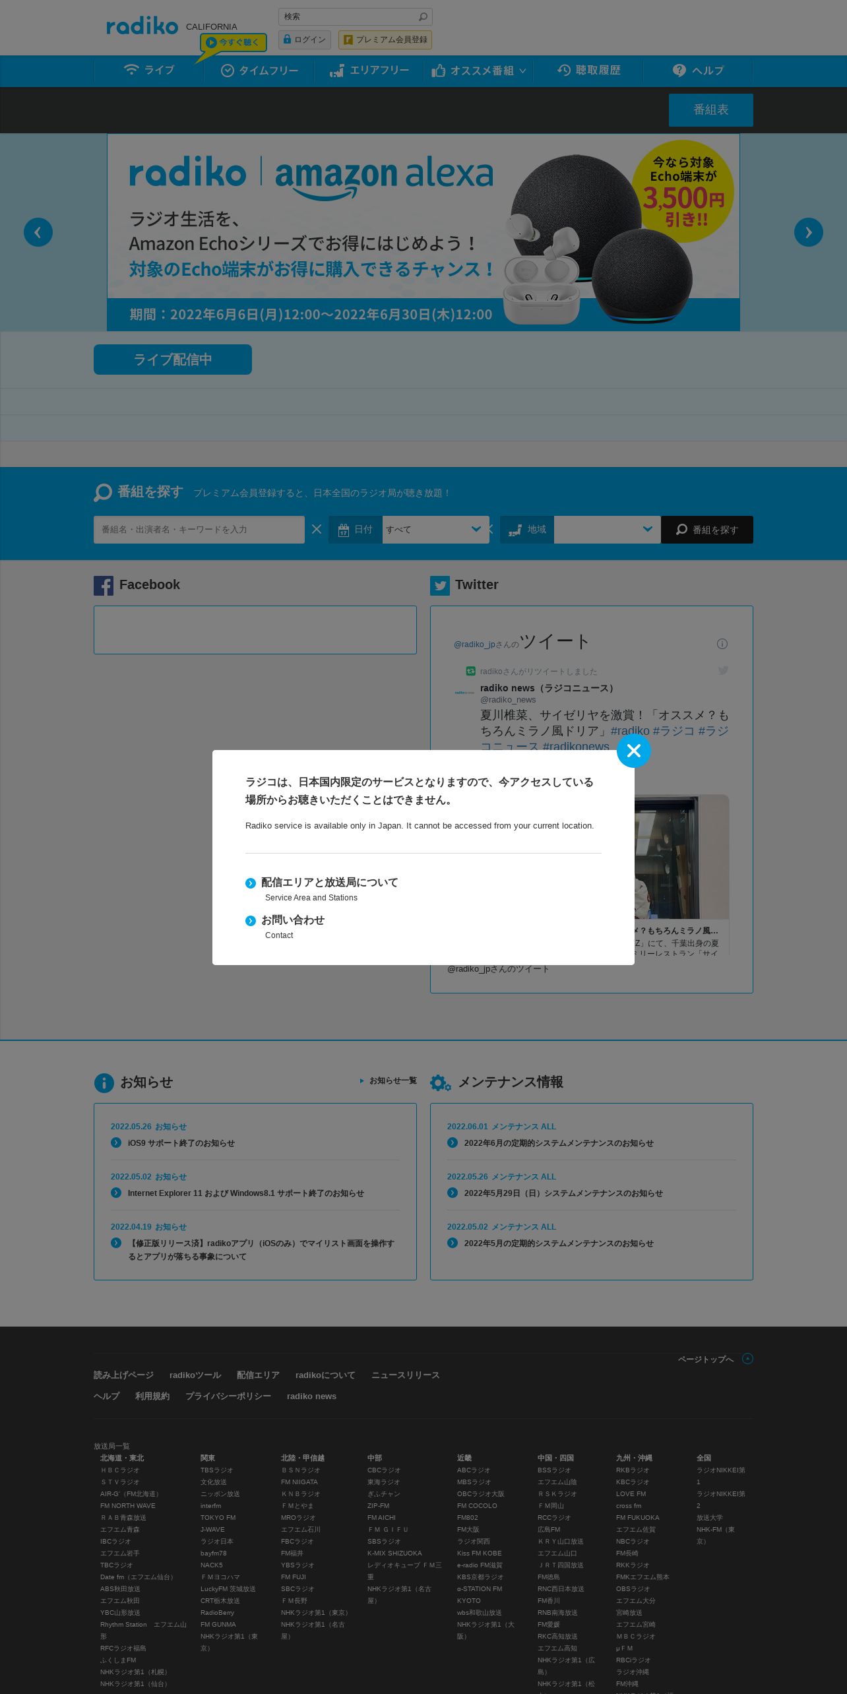Open the 読み上げページ footer link
The image size is (847, 1694).
point(123,1375)
